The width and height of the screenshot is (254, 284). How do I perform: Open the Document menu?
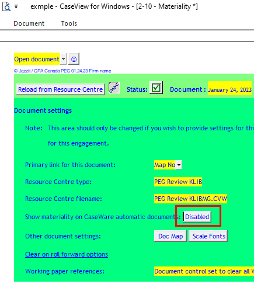29,23
